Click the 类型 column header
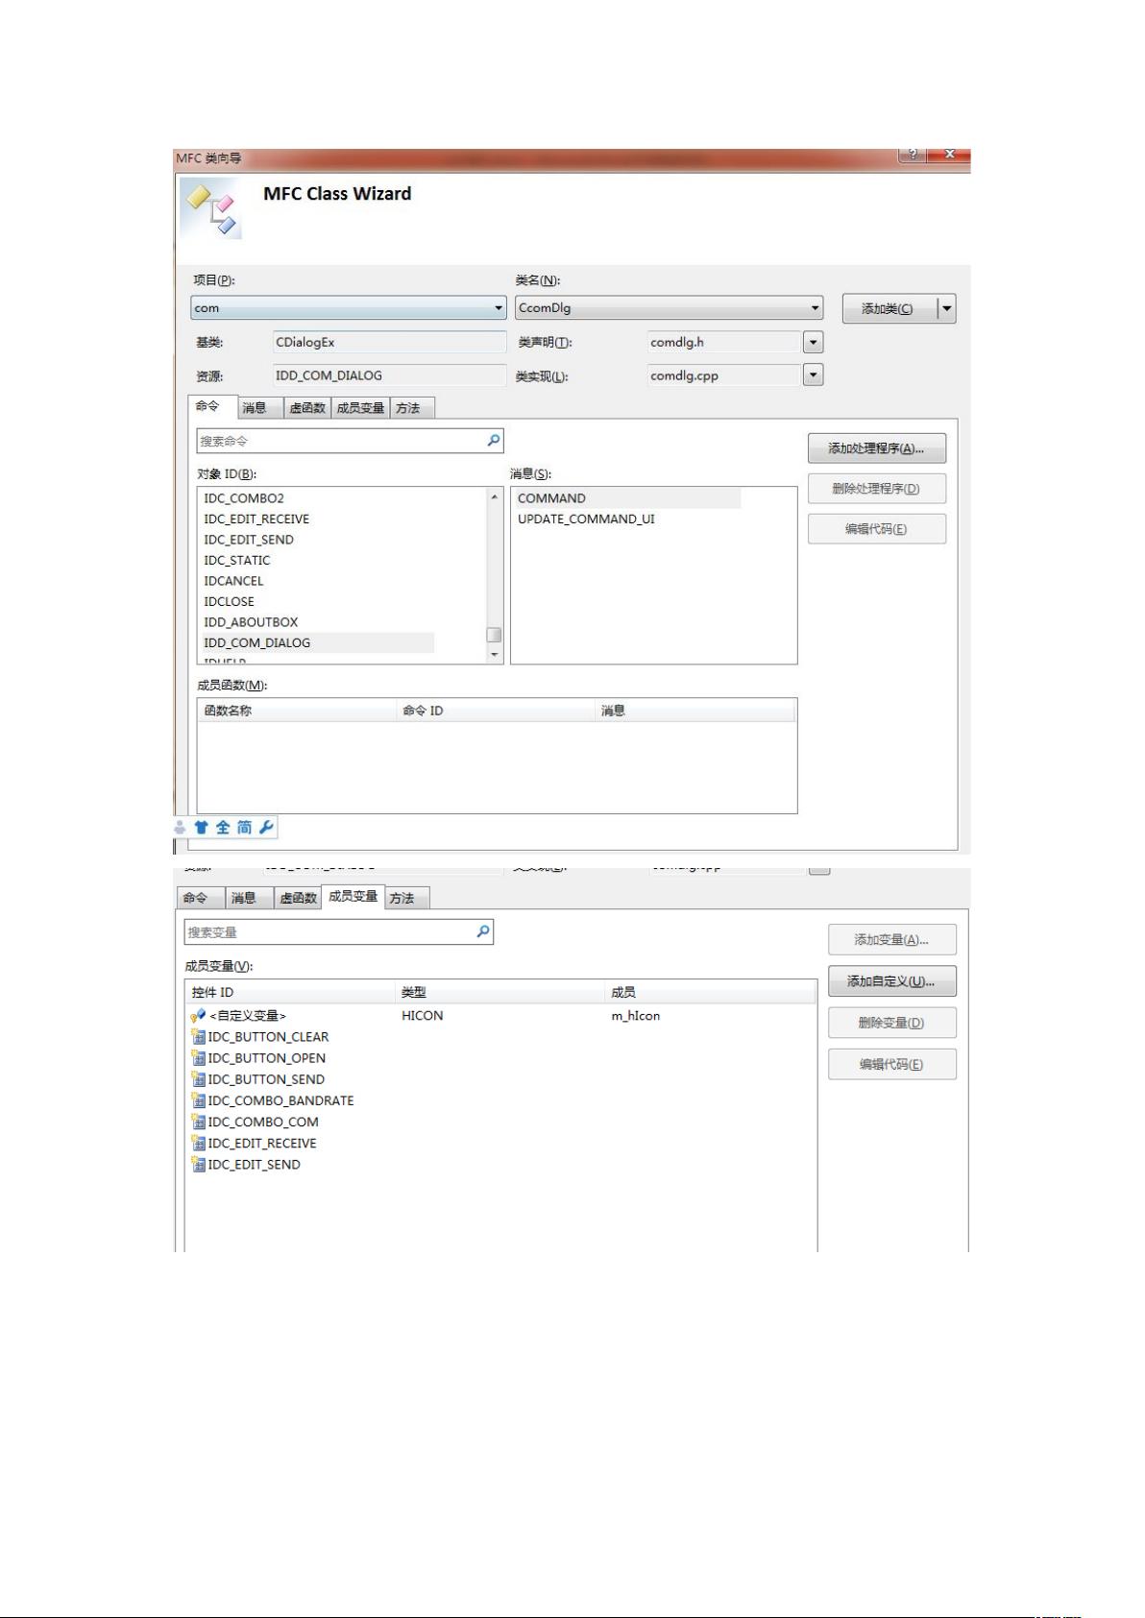Viewport: 1145px width, 1618px height. pyautogui.click(x=500, y=992)
